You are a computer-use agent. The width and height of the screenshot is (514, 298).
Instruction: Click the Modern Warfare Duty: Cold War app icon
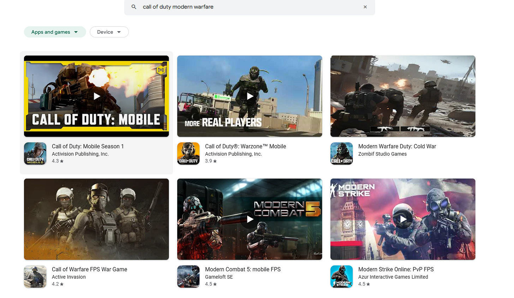(341, 154)
